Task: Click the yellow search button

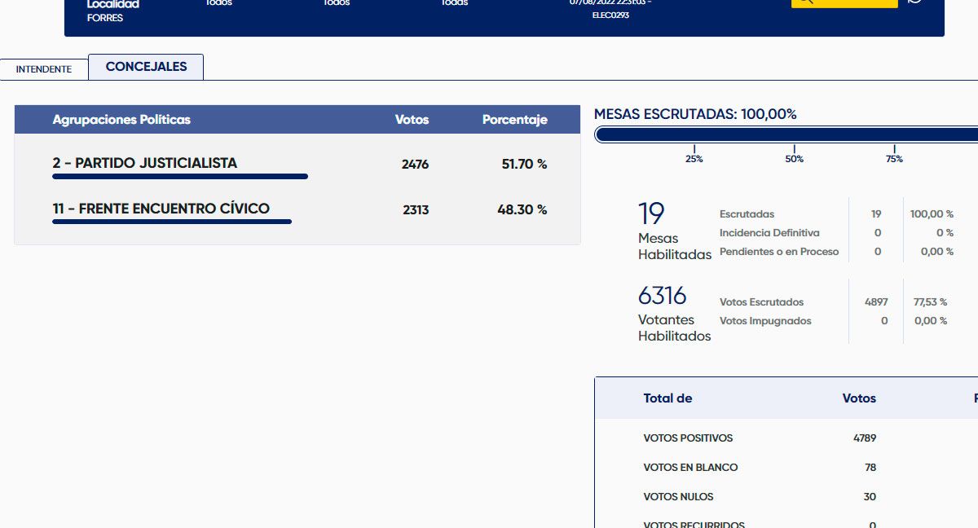Action: 844,2
